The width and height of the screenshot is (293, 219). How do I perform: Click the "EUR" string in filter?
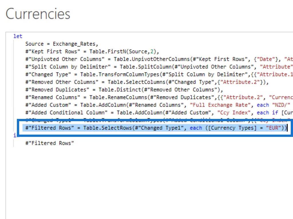click(274, 128)
